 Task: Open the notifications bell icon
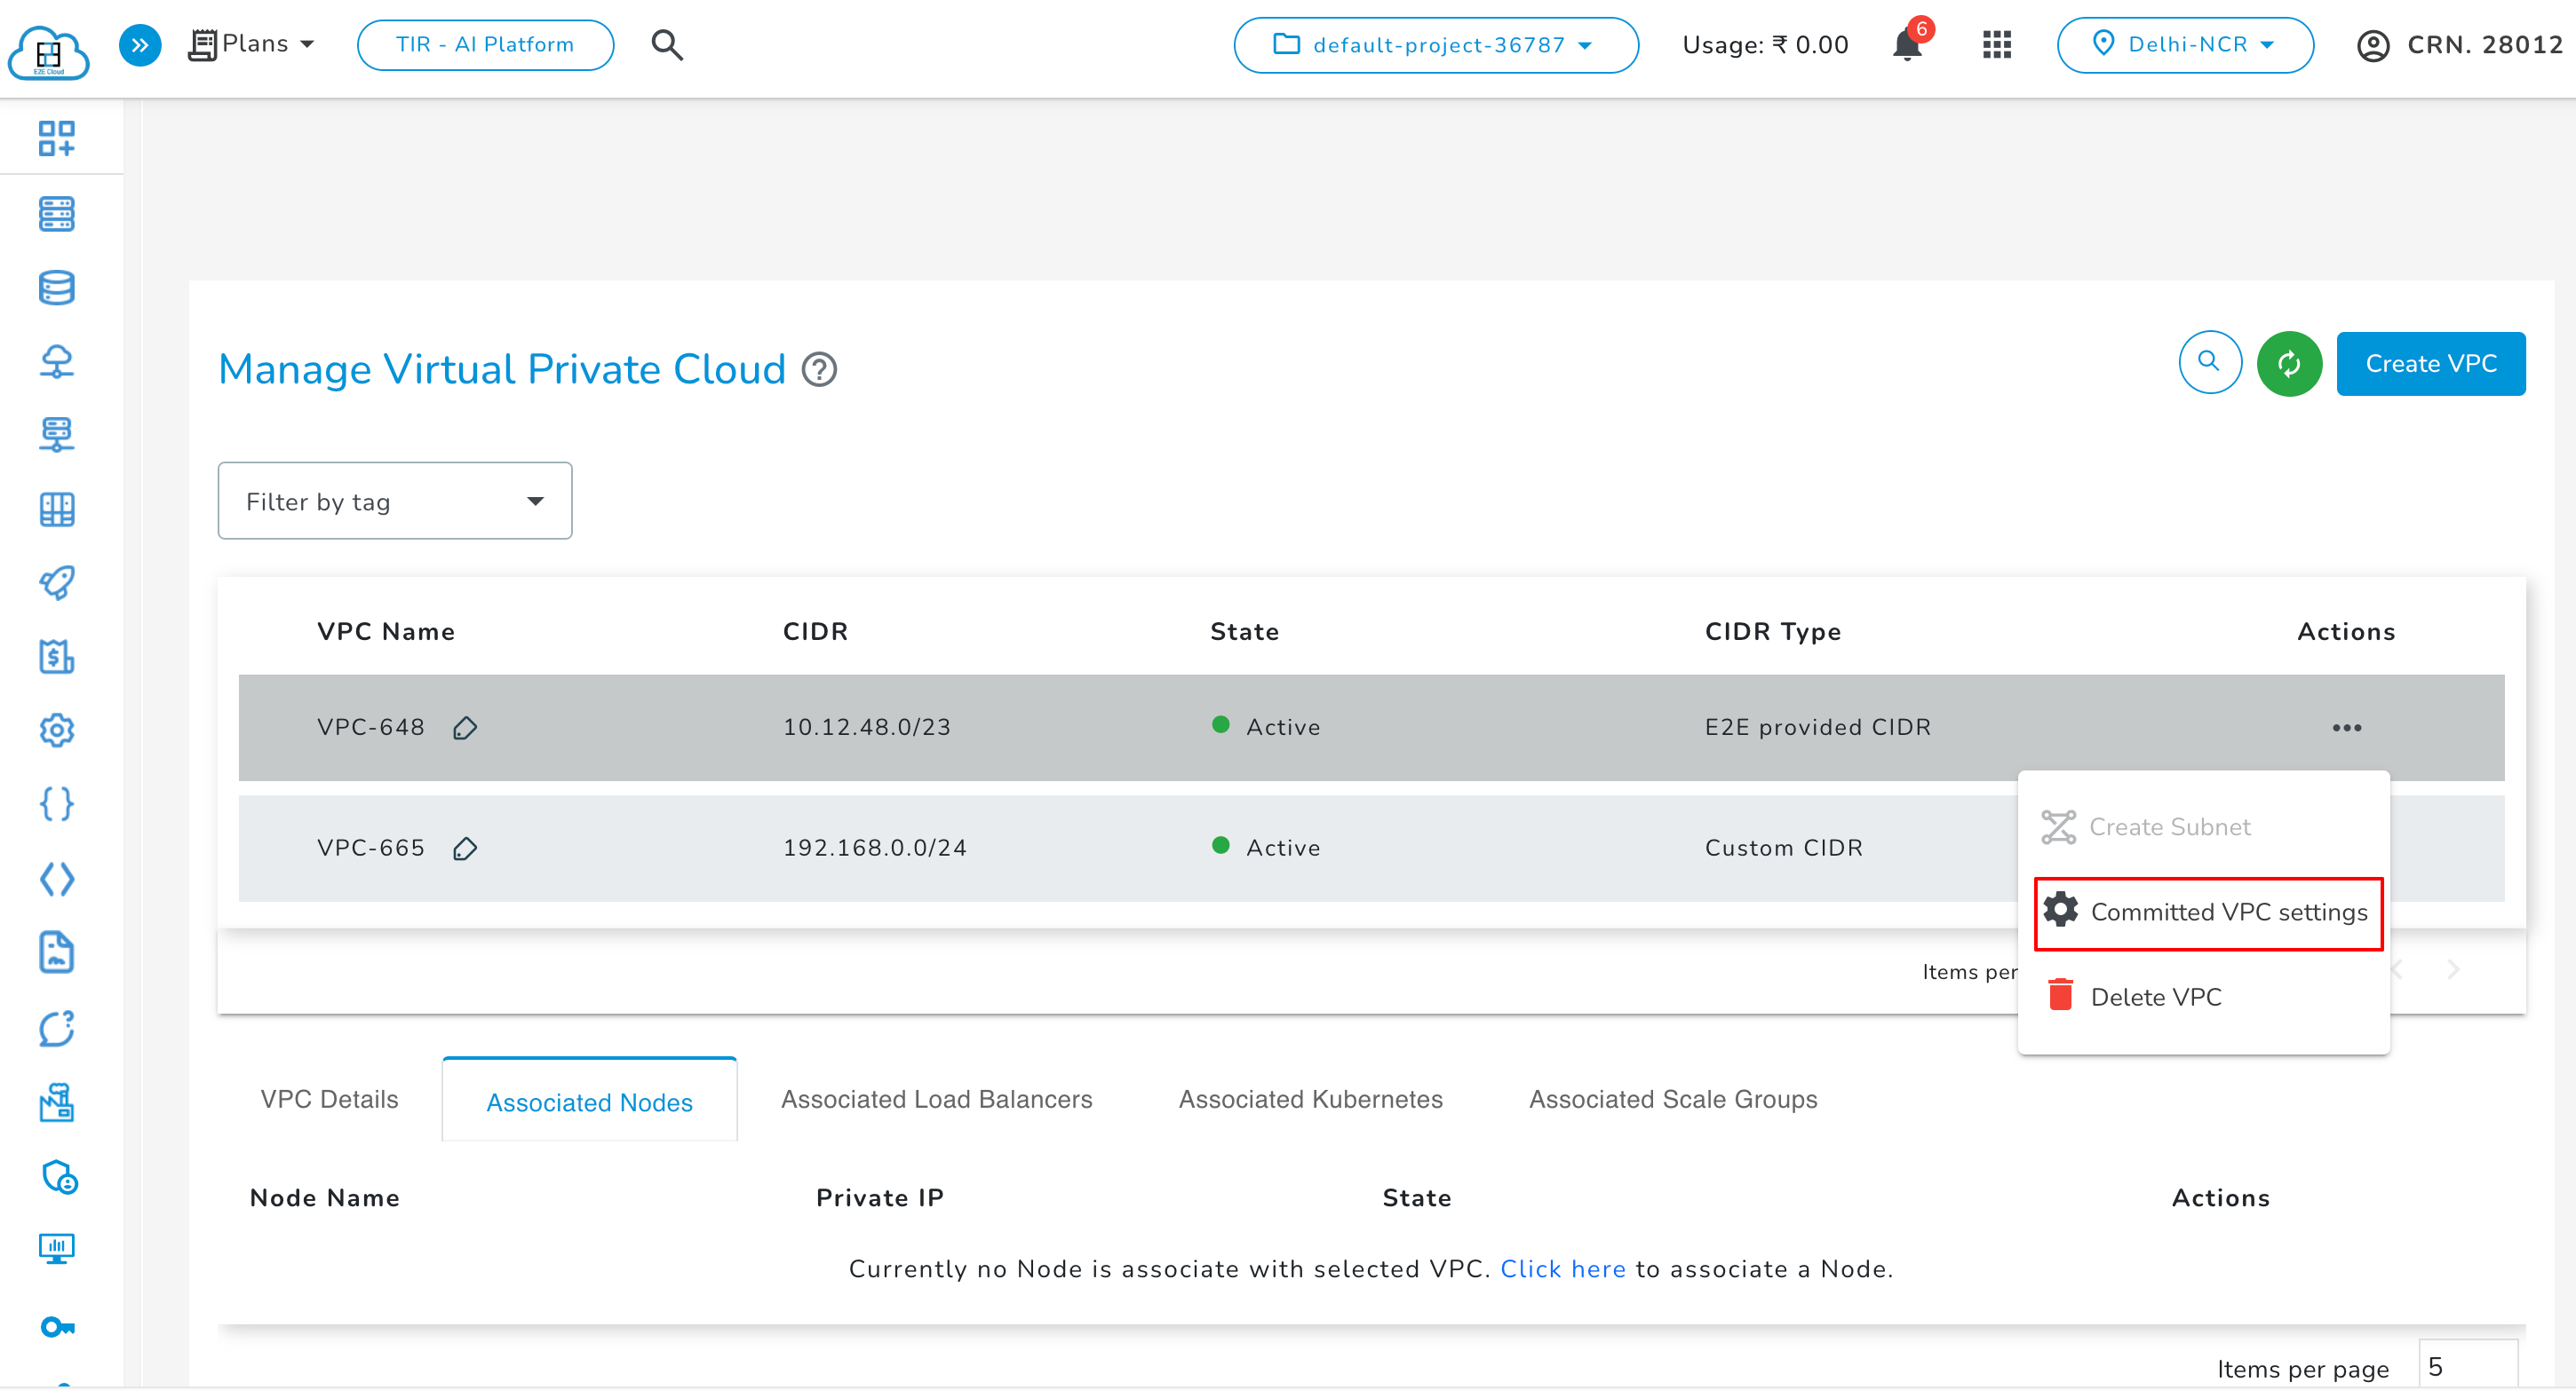[1906, 45]
